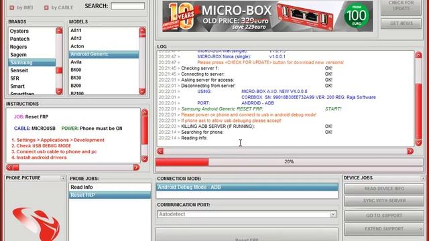Click Instructions horizontal scrollbar thumb
The width and height of the screenshot is (429, 241).
click(16, 167)
